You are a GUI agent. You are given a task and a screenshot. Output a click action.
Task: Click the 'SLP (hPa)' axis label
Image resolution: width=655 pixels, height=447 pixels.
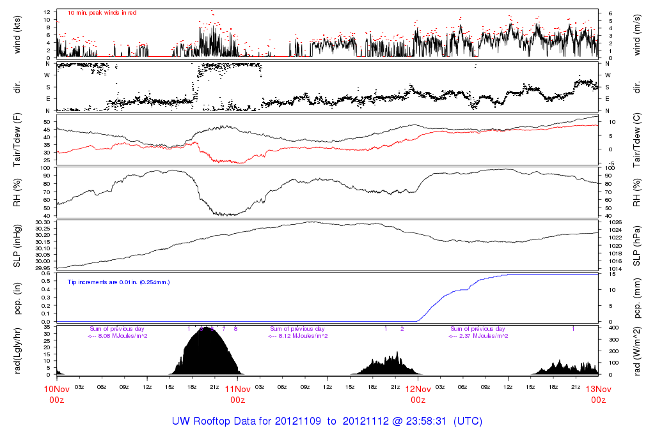pyautogui.click(x=637, y=246)
